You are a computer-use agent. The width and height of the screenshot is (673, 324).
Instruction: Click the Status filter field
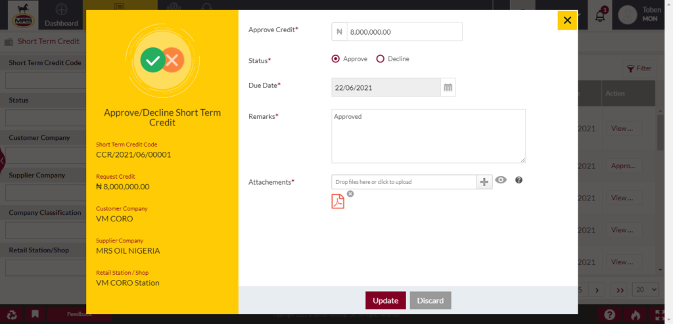click(x=47, y=118)
